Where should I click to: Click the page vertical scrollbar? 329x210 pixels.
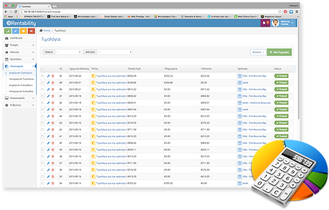[x=298, y=69]
